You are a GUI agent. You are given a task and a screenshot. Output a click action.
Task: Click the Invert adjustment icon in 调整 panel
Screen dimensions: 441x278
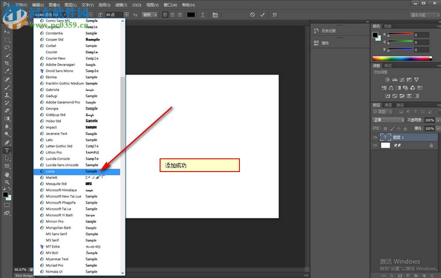pos(388,95)
